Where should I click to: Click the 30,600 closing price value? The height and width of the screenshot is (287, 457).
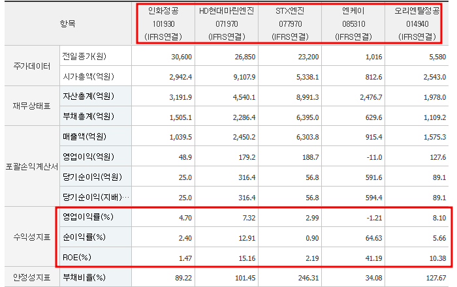[181, 57]
